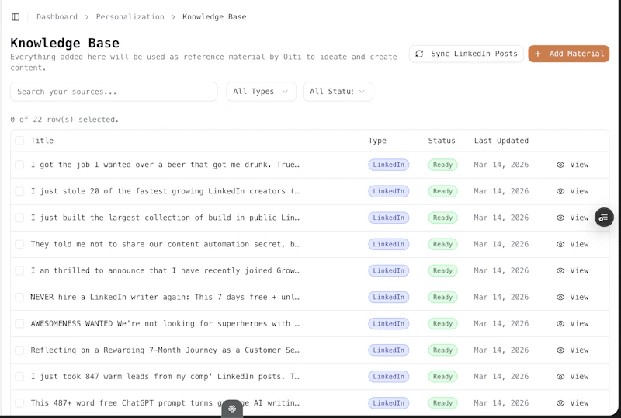Click the plus icon on Add Material
Image resolution: width=621 pixels, height=418 pixels.
click(x=538, y=54)
